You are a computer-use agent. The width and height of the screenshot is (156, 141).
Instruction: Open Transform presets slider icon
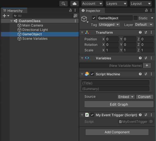146,32
